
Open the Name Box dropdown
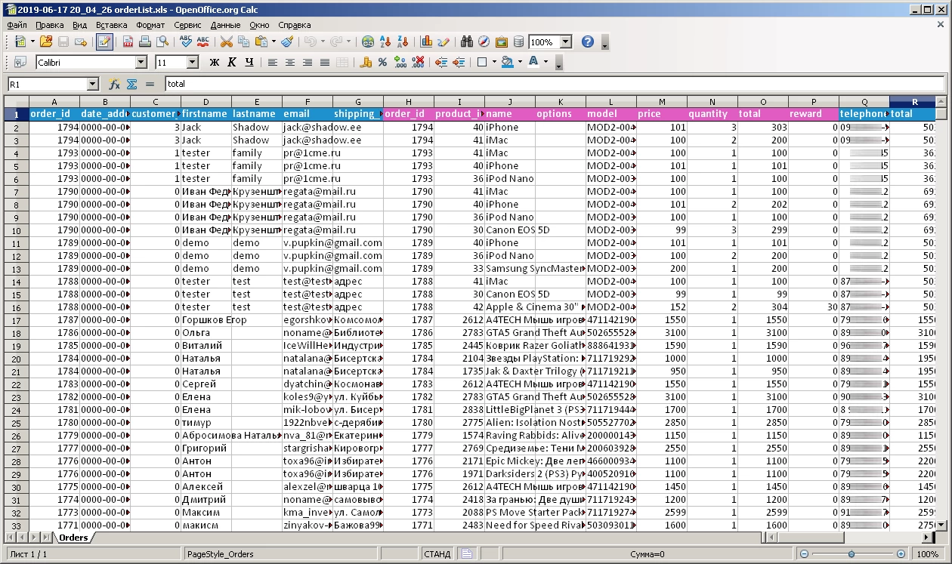(93, 84)
